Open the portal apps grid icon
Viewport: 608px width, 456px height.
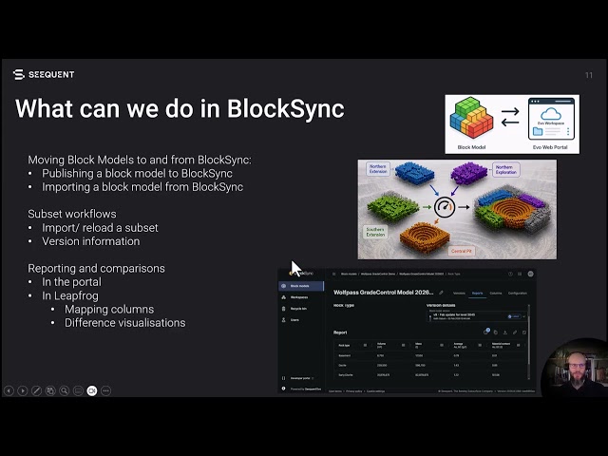[x=520, y=274]
